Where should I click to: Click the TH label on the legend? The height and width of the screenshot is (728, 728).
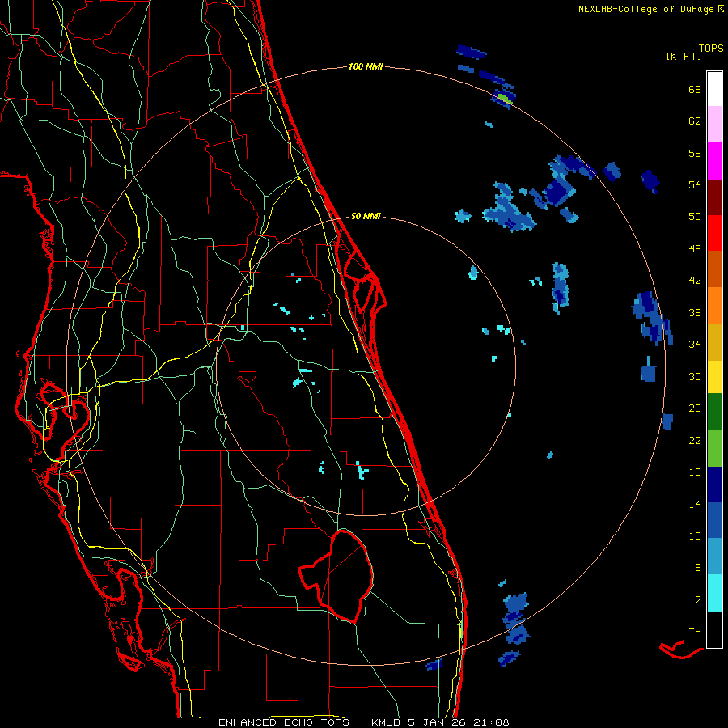point(695,631)
